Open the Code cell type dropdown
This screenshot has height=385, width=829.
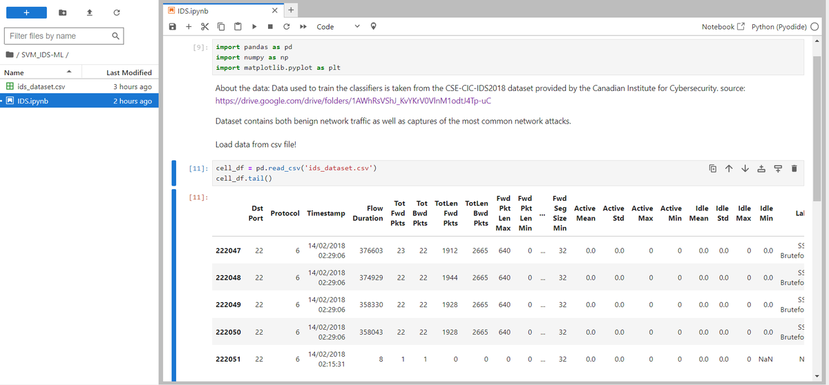click(x=338, y=27)
